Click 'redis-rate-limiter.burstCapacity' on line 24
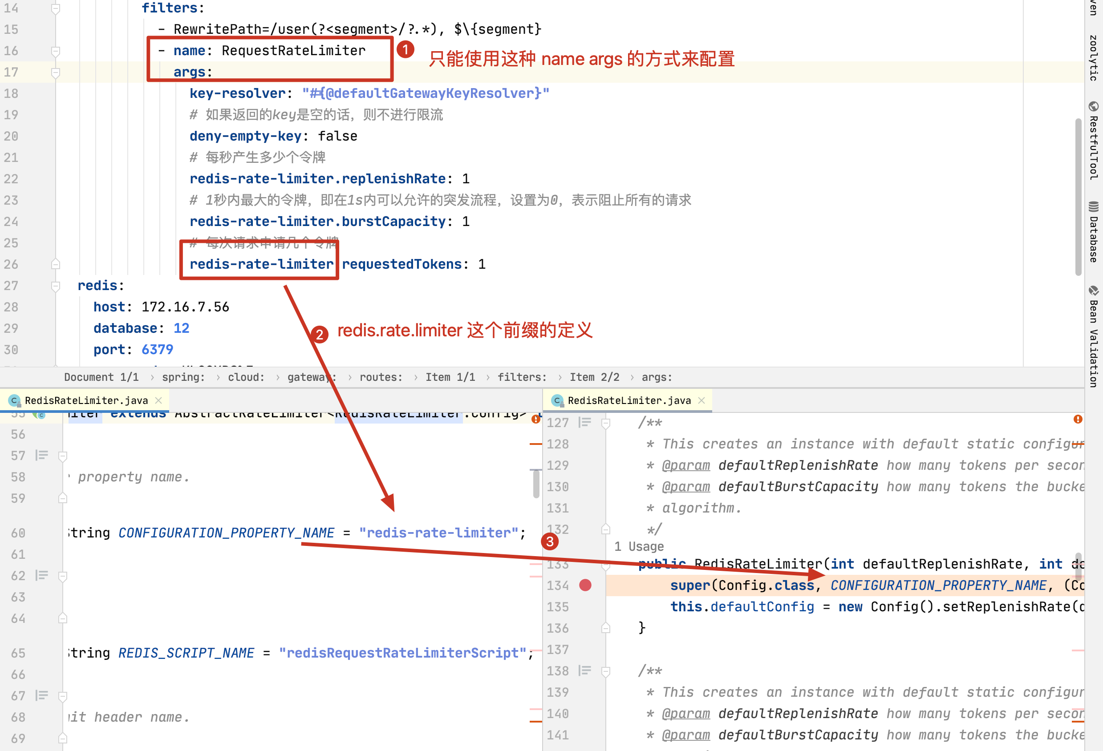The image size is (1103, 751). coord(317,222)
